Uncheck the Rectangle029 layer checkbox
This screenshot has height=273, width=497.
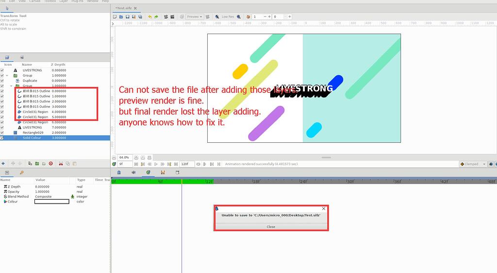2,133
